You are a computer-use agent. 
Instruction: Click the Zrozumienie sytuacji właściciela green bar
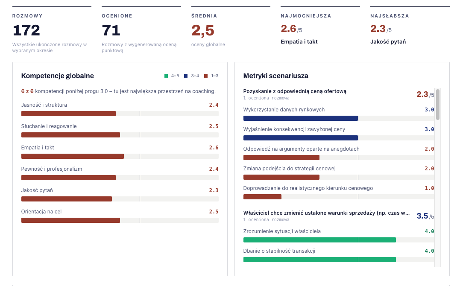pyautogui.click(x=339, y=240)
